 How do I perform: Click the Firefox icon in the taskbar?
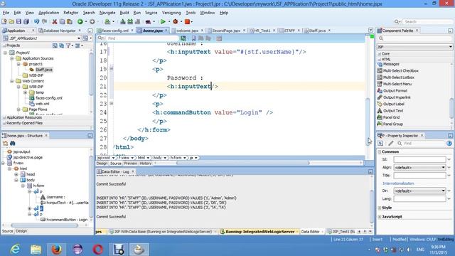57,250
